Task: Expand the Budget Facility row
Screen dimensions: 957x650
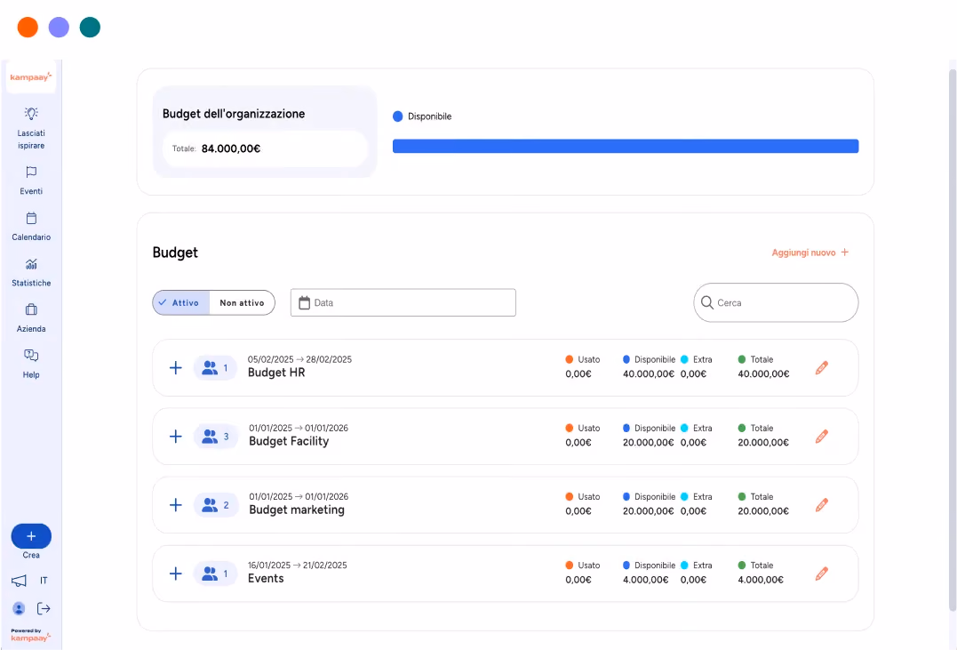Action: coord(176,437)
